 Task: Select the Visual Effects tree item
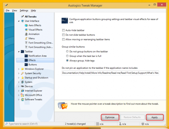coord(35,30)
